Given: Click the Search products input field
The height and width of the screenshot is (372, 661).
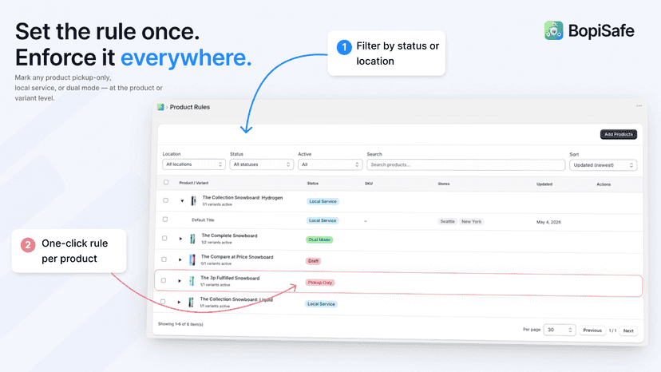Looking at the screenshot, I should [x=466, y=165].
